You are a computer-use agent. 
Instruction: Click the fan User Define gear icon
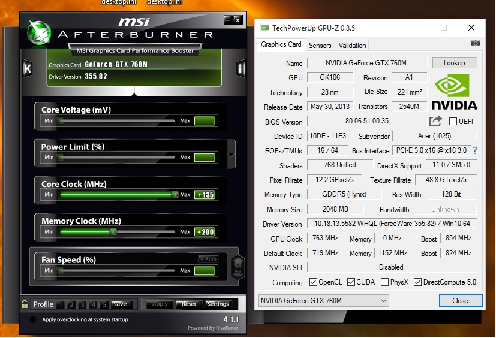point(238,267)
